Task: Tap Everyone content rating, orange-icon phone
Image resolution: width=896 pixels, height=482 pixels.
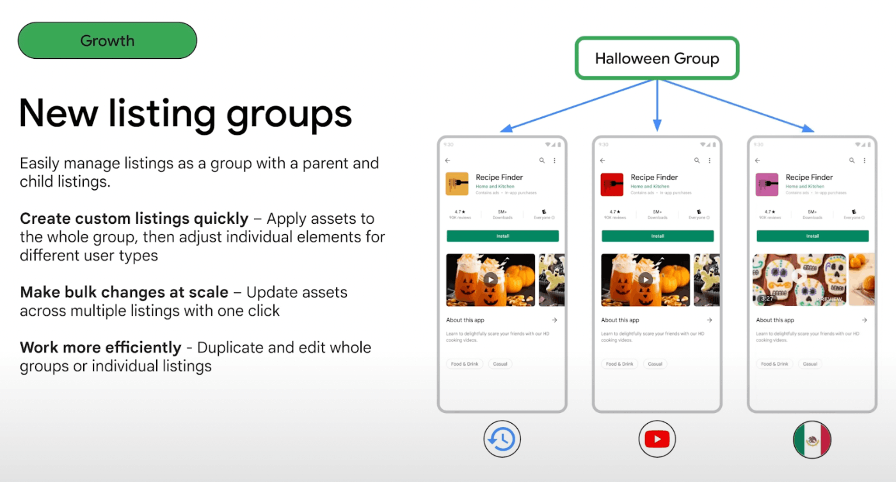Action: (543, 214)
